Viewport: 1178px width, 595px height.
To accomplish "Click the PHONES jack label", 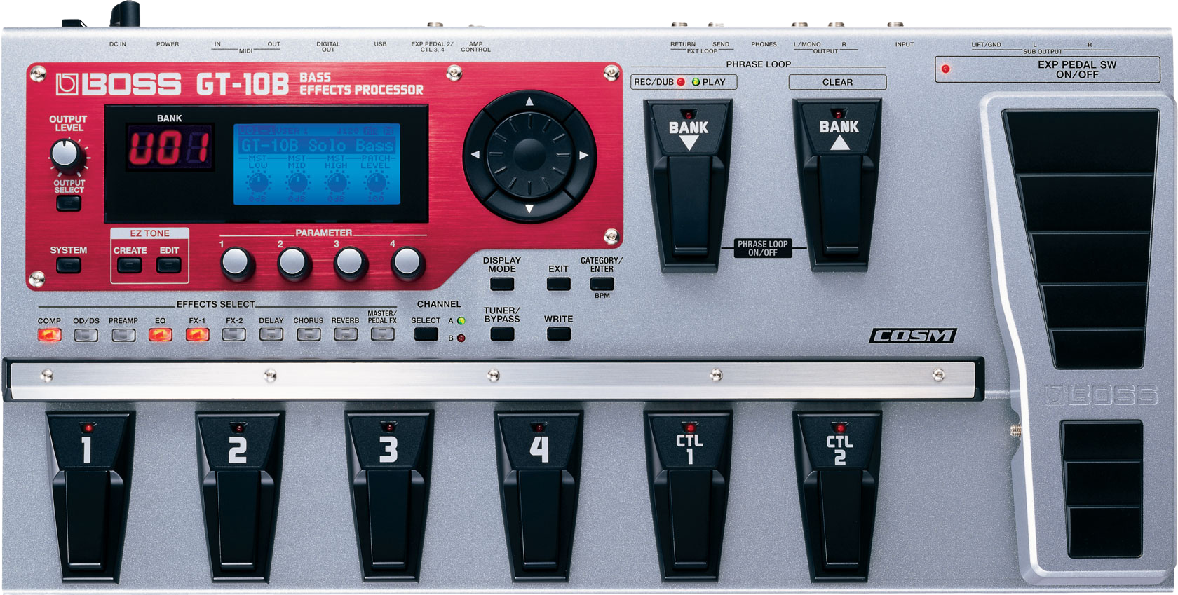I will (x=764, y=44).
